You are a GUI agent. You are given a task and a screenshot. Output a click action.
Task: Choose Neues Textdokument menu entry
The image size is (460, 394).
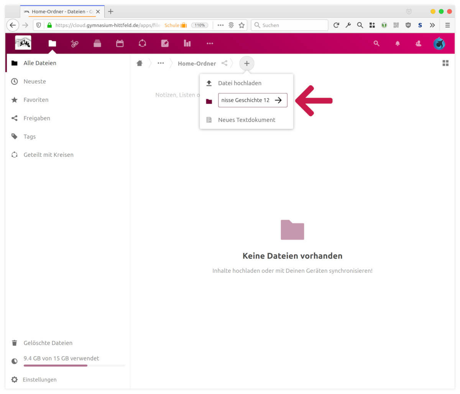click(246, 120)
